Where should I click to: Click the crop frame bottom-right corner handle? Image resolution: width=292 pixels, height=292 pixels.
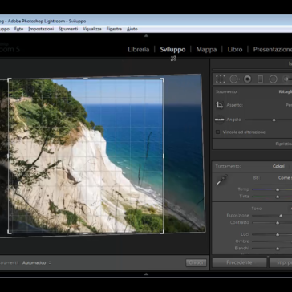point(162,232)
